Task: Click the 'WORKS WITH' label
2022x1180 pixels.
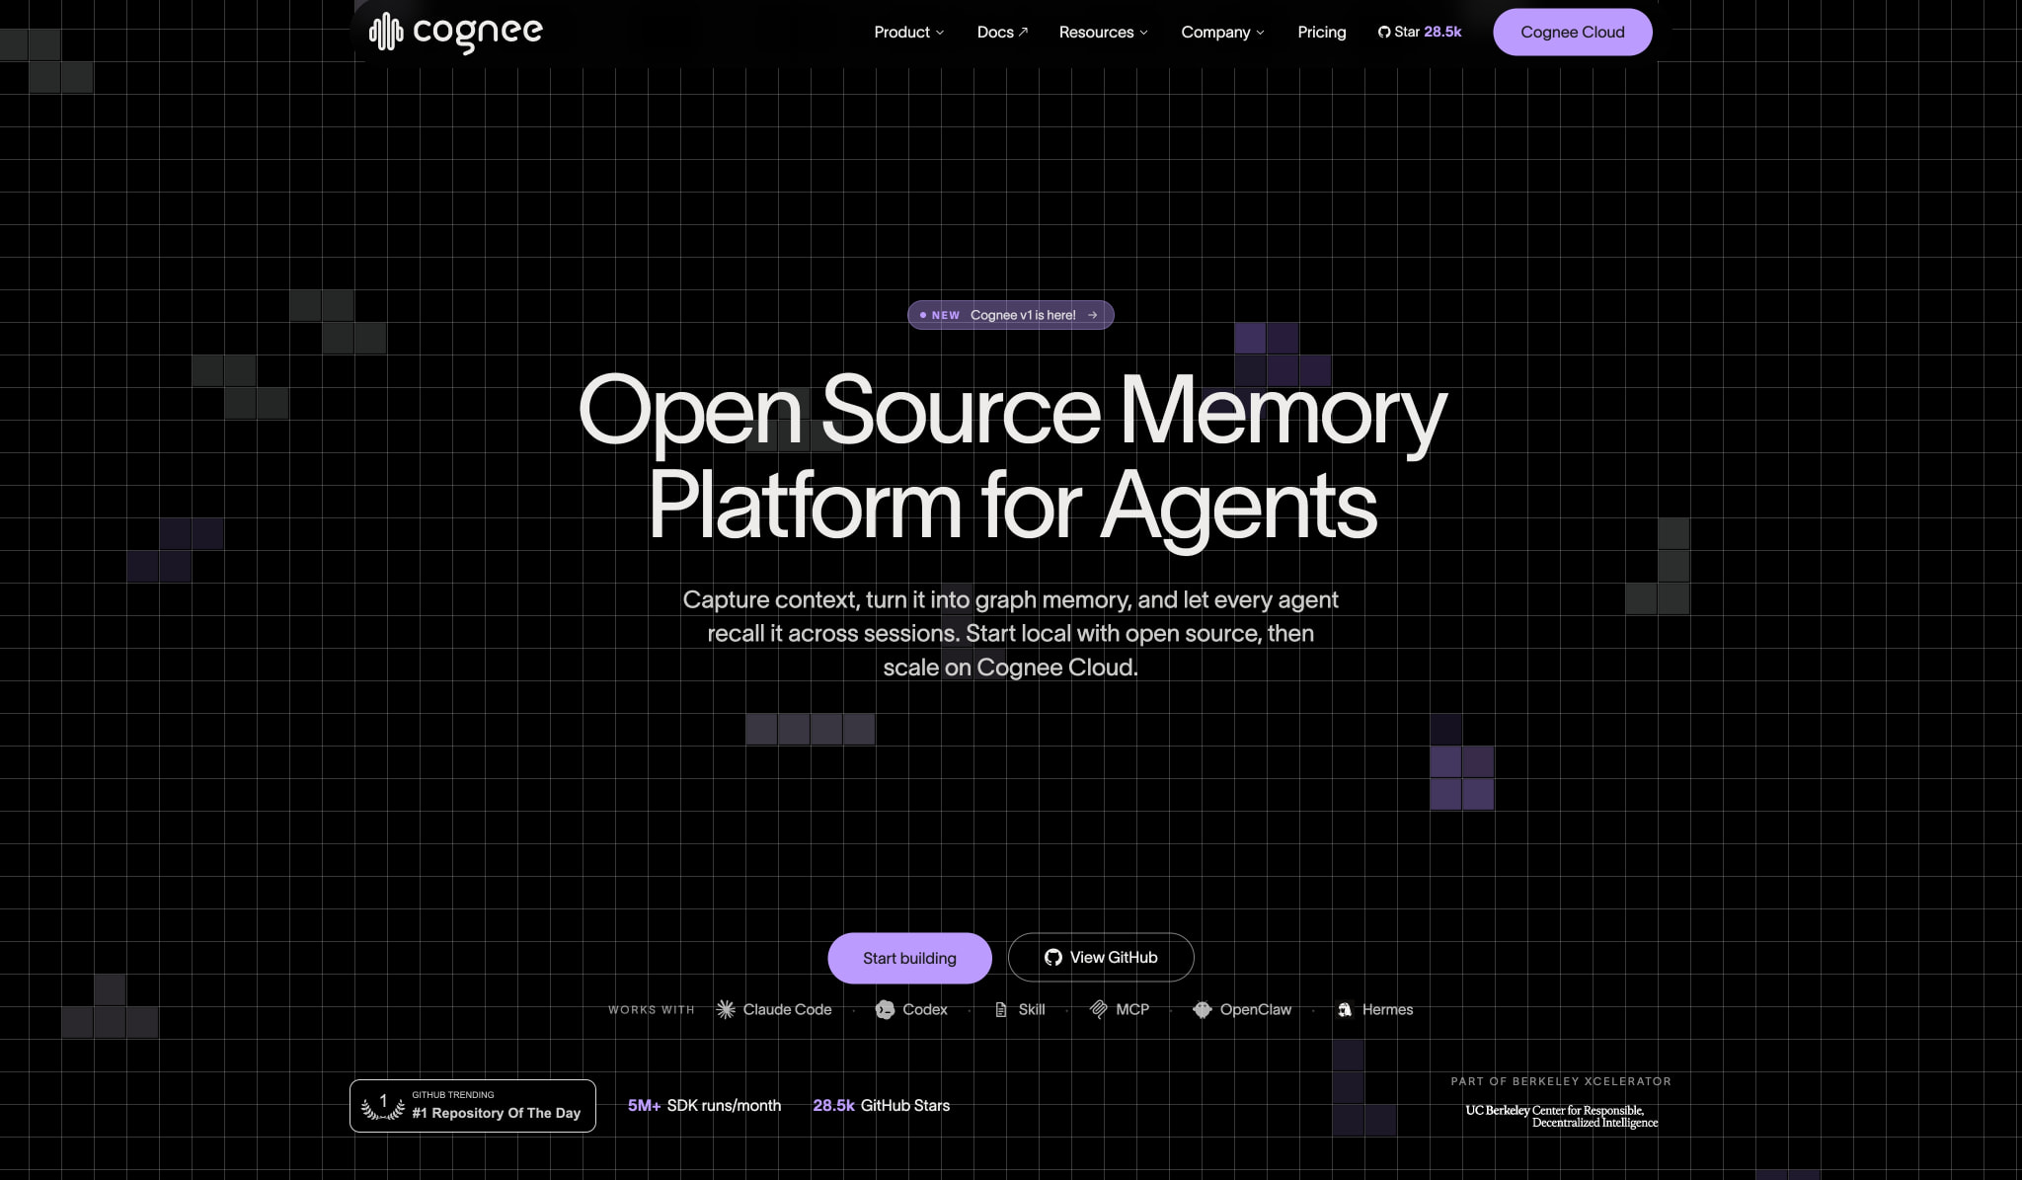Action: [x=652, y=1010]
